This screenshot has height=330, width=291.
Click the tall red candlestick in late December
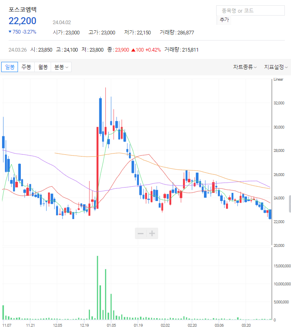click(x=98, y=168)
